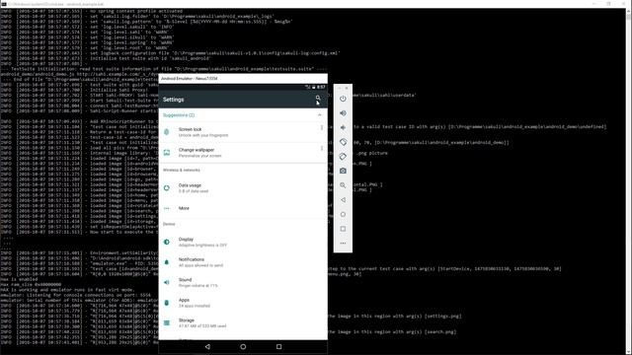The image size is (632, 355).
Task: Raise volume with emulator volume-up button
Action: 343,113
